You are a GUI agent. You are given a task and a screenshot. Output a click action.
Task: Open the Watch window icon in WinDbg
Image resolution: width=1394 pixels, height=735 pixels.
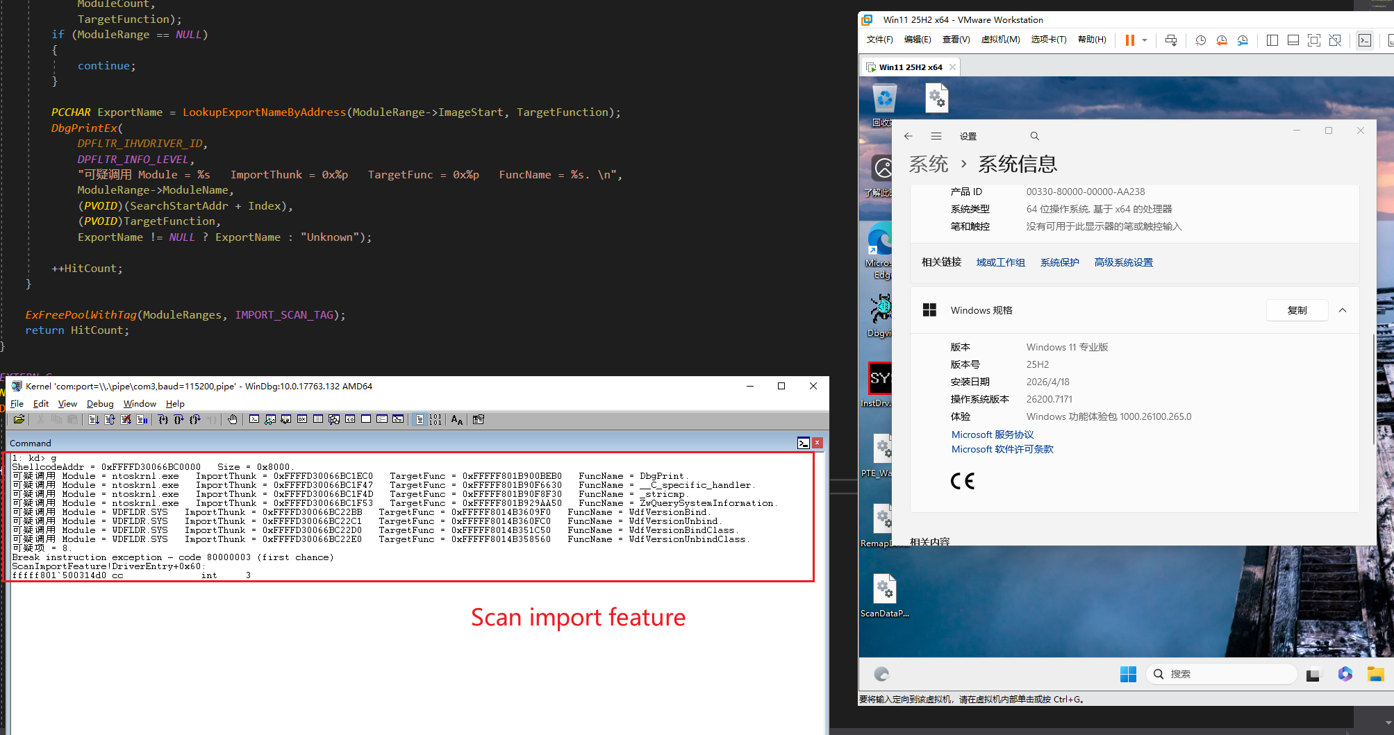270,419
